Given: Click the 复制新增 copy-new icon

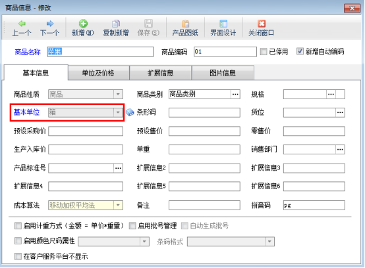Looking at the screenshot, I should click(116, 24).
